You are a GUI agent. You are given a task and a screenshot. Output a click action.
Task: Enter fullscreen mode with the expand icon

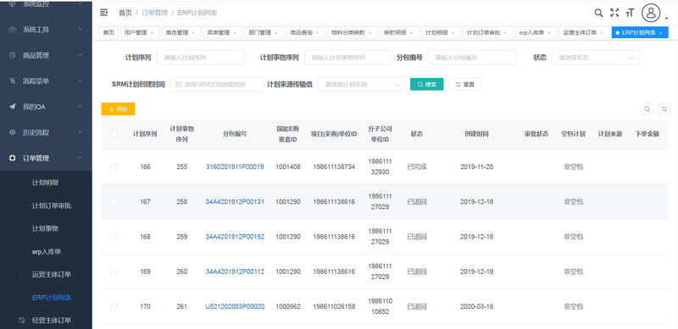pyautogui.click(x=614, y=13)
